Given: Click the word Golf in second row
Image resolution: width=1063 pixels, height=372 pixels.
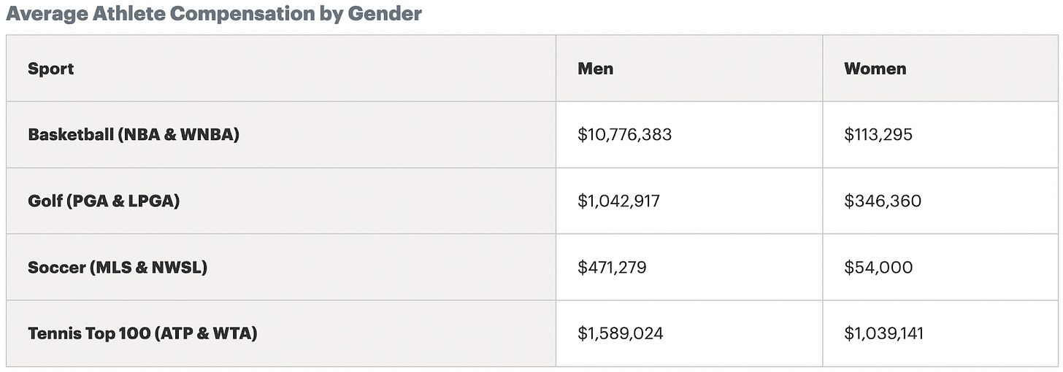Looking at the screenshot, I should coord(45,201).
